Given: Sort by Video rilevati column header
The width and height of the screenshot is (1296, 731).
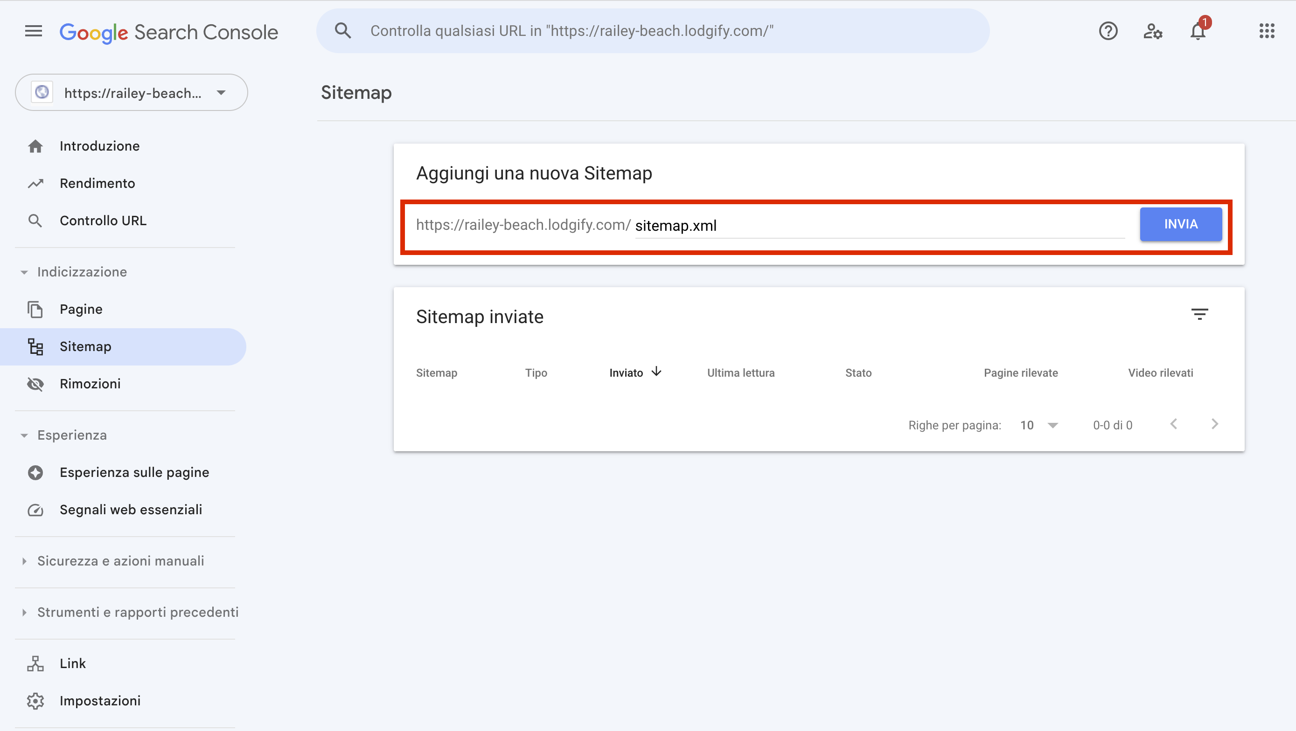Looking at the screenshot, I should (x=1160, y=373).
